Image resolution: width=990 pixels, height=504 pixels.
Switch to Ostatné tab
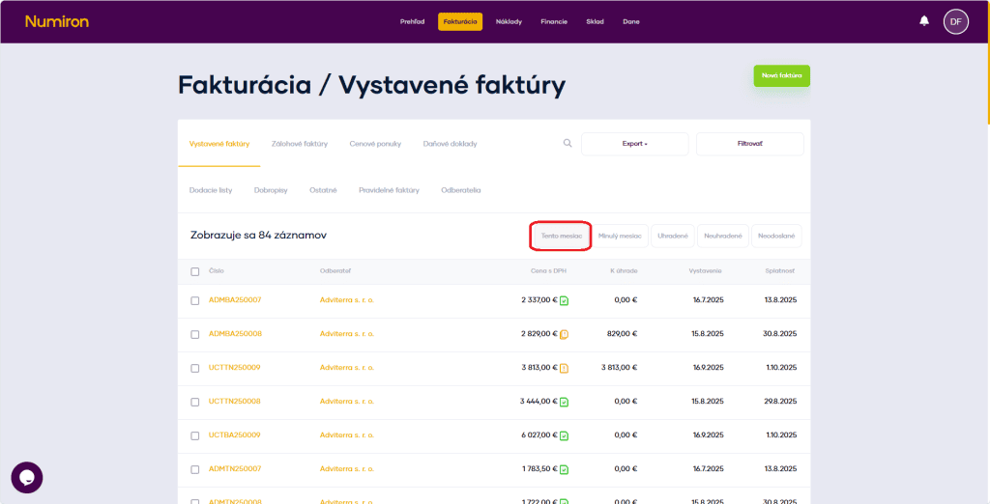(x=323, y=190)
